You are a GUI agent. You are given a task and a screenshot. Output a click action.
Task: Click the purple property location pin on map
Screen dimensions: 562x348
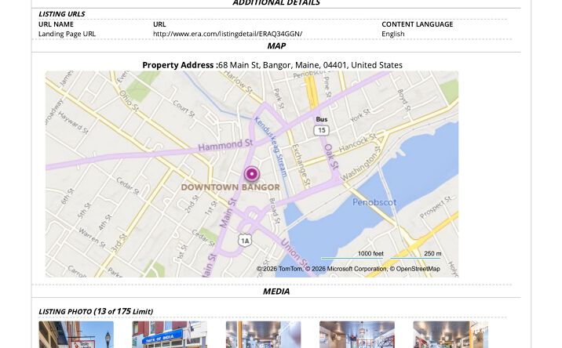252,174
